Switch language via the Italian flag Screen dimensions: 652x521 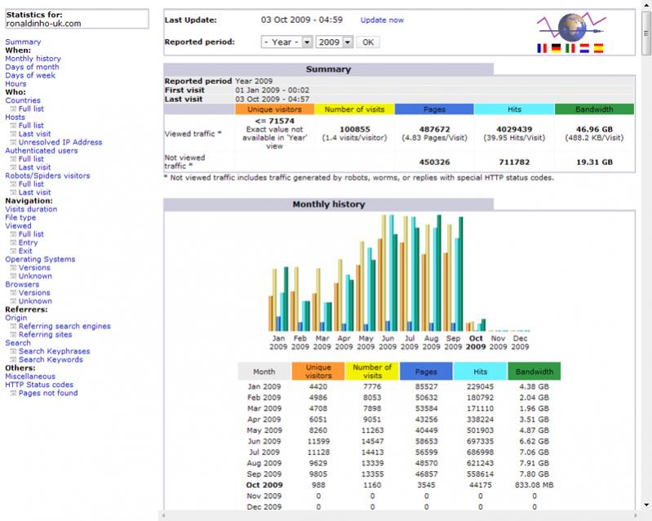click(x=570, y=49)
